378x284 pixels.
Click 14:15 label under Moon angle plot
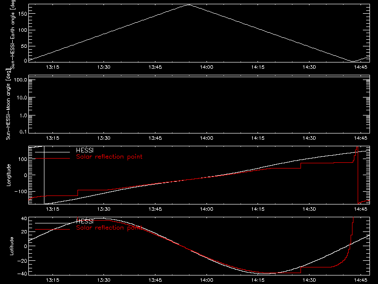pos(258,138)
